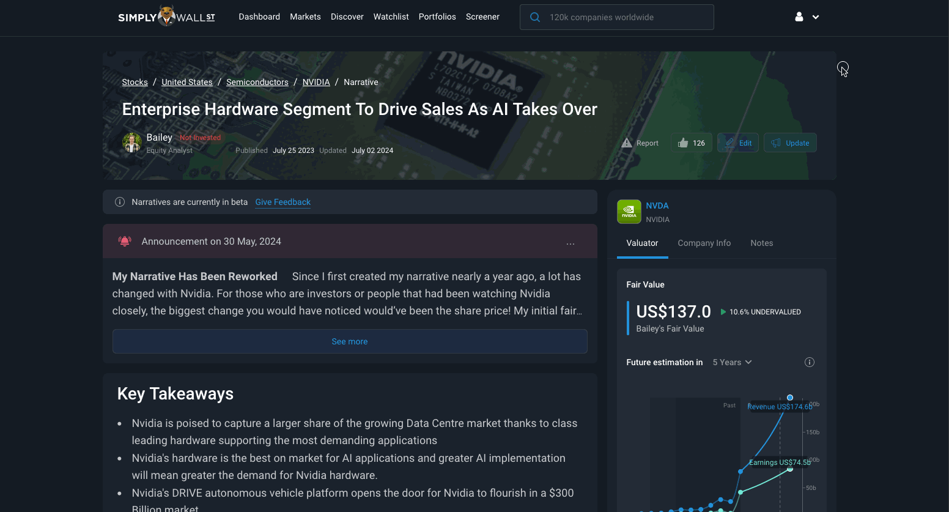Click the announcement alarm bell icon

coord(125,241)
